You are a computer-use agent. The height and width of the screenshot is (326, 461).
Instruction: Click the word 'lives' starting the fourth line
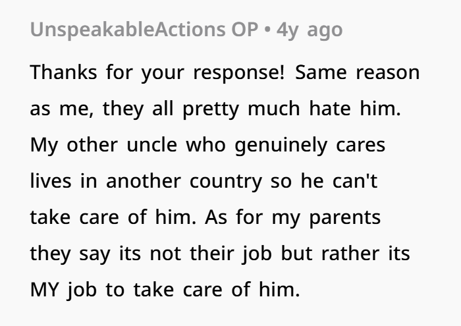[x=51, y=181]
